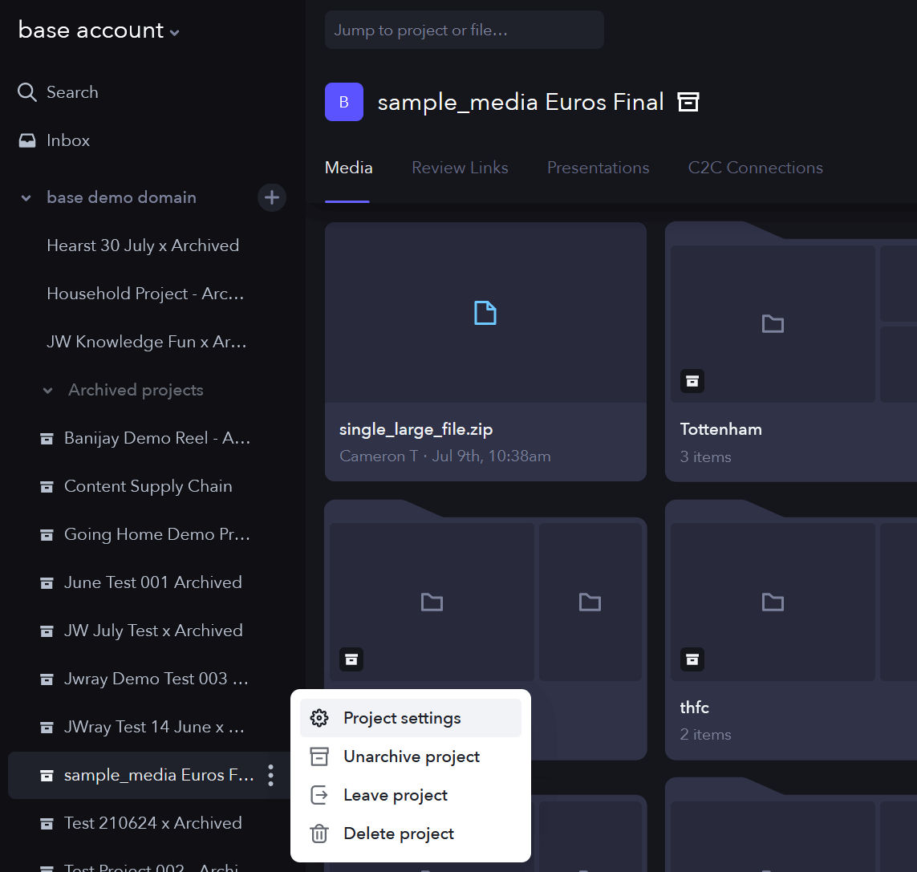Click the Unarchive project box icon
This screenshot has width=917, height=872.
(319, 756)
